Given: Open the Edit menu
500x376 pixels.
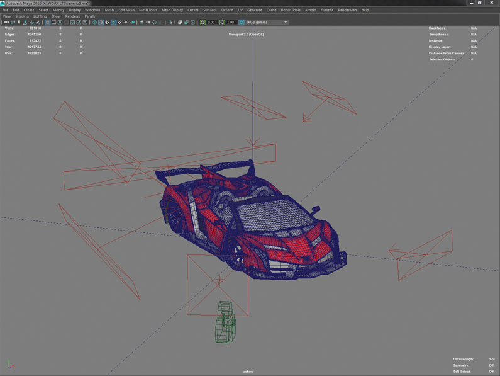Looking at the screenshot, I should pyautogui.click(x=16, y=10).
